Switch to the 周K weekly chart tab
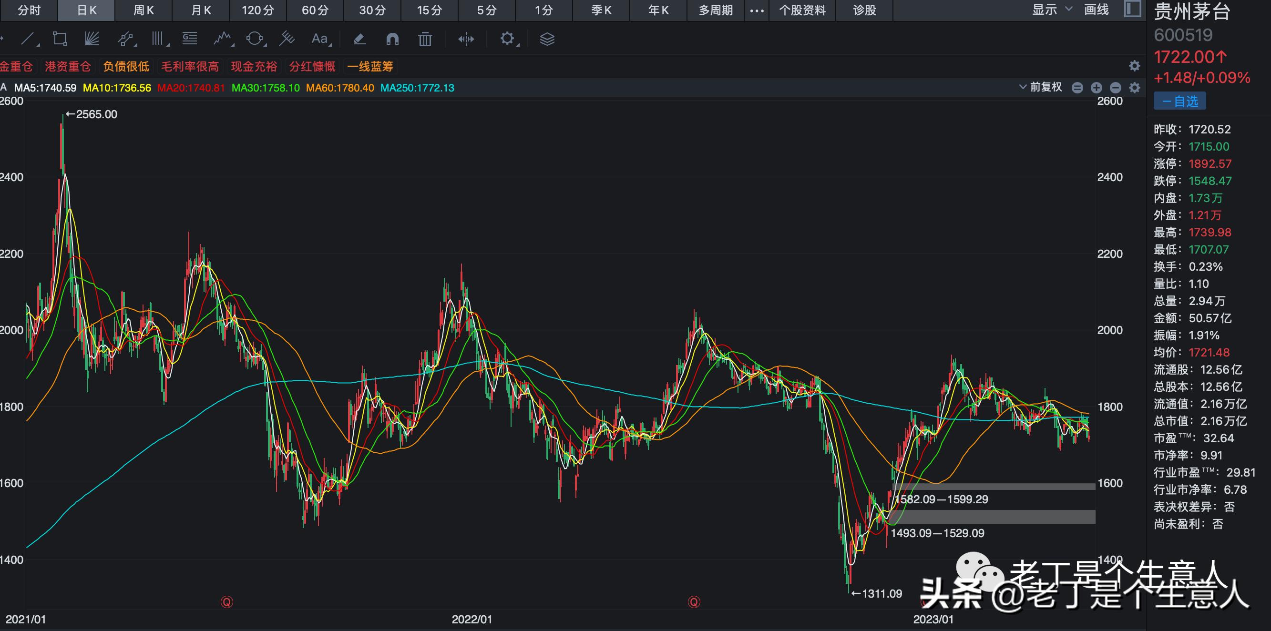Image resolution: width=1271 pixels, height=631 pixels. click(x=143, y=10)
